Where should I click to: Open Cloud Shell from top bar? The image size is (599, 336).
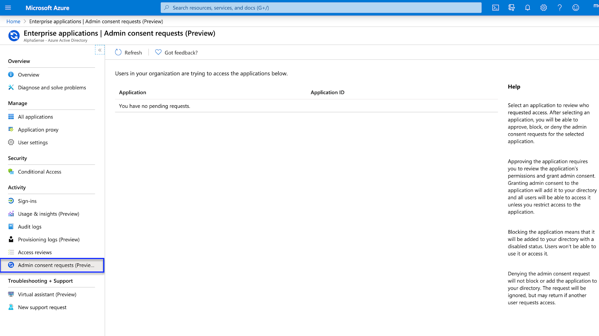[496, 7]
